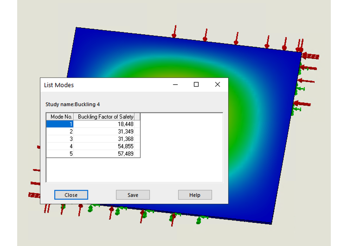
Task: Click the Mode No. column header
Action: click(x=60, y=117)
